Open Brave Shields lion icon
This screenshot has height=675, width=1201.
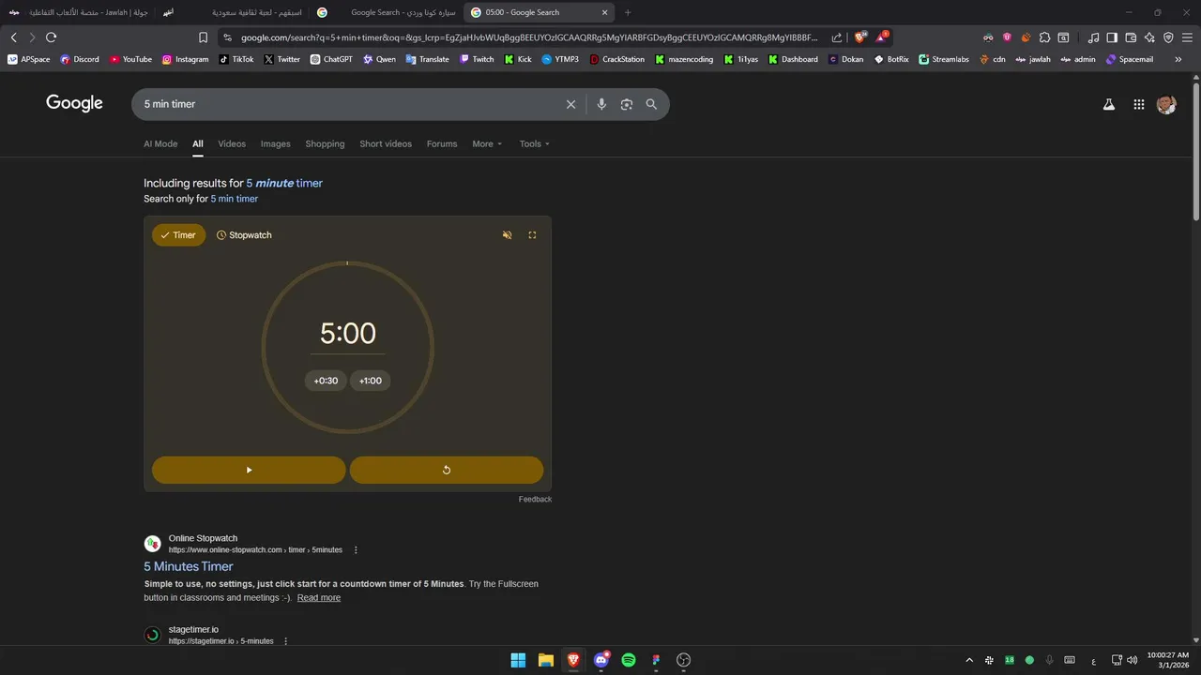pos(860,37)
